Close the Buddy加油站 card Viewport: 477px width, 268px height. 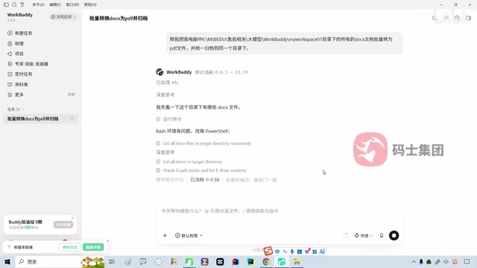click(x=73, y=218)
